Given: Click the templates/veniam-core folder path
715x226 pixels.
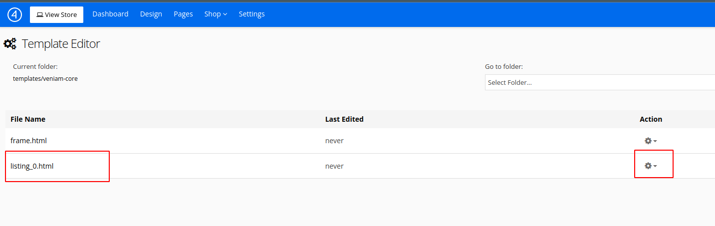Looking at the screenshot, I should (45, 78).
